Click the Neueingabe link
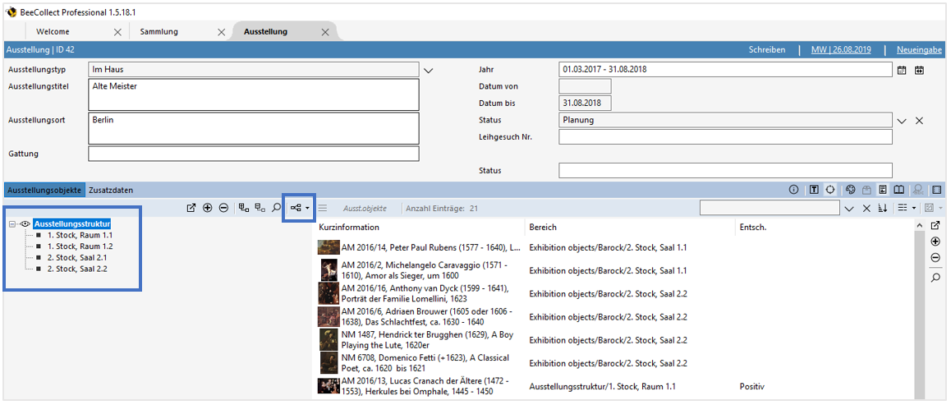The image size is (951, 405). click(x=918, y=50)
